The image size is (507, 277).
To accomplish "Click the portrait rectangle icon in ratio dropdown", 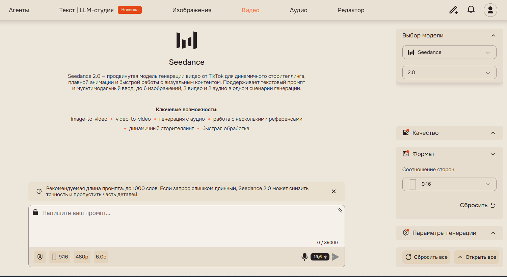I will (413, 184).
